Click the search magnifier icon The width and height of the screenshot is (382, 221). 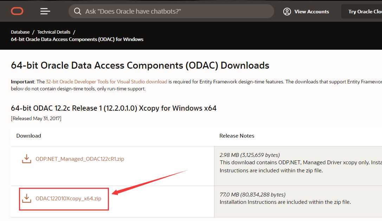pos(77,11)
